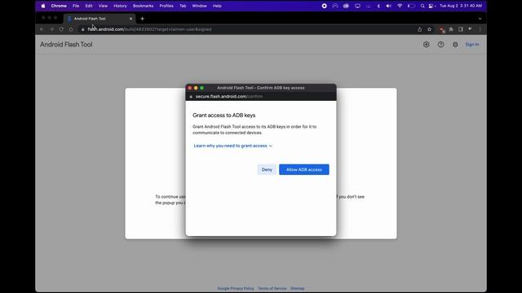The width and height of the screenshot is (522, 293).
Task: Click the date and time clock
Action: point(461,6)
